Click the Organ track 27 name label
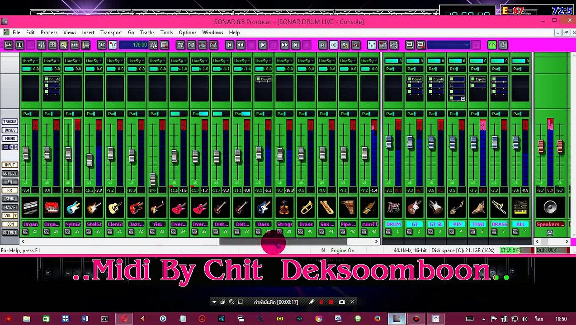This screenshot has width=576, height=325. click(x=30, y=224)
